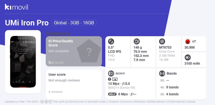Click the AnTuTu benchmark flame icon
Screen dimensions: 215x105
point(188,41)
